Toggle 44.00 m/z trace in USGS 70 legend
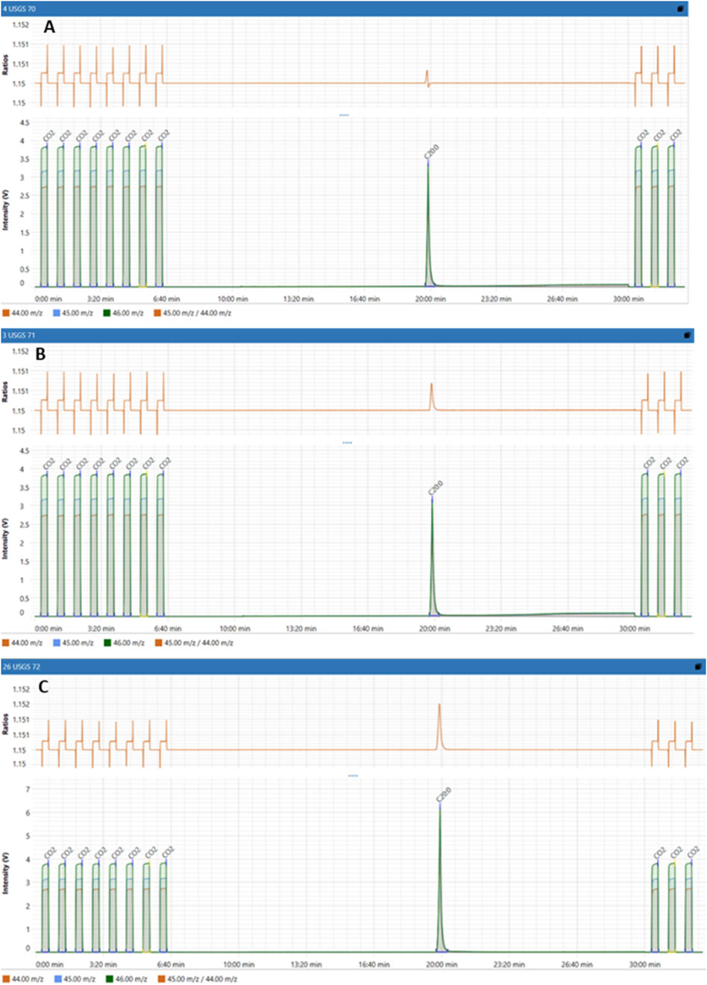 pyautogui.click(x=22, y=313)
